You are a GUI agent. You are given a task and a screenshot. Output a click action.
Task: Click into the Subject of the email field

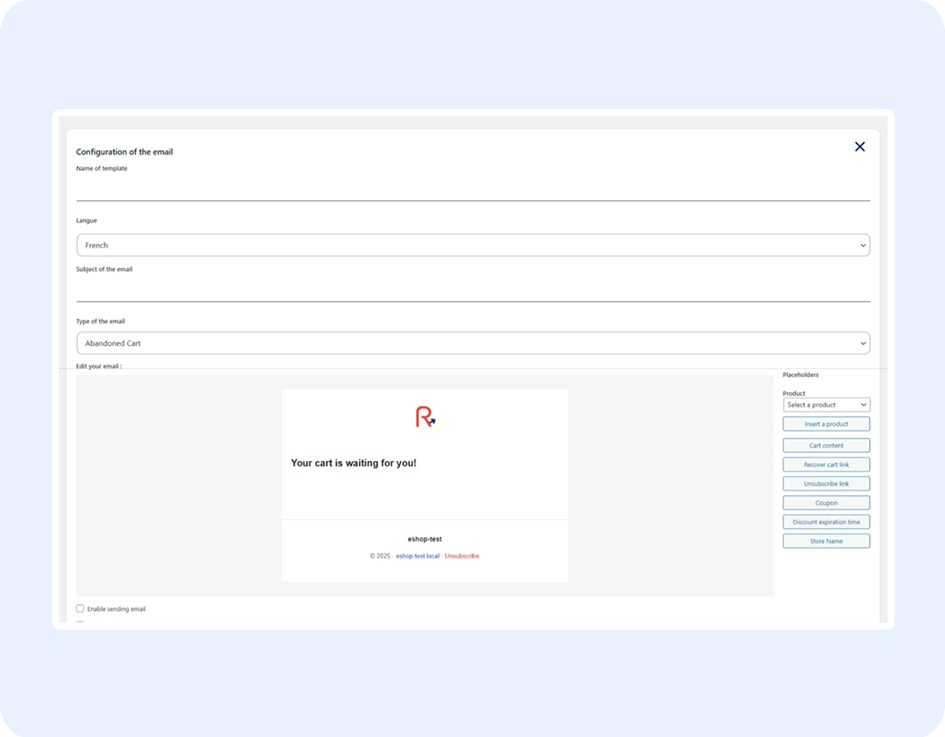(x=472, y=290)
